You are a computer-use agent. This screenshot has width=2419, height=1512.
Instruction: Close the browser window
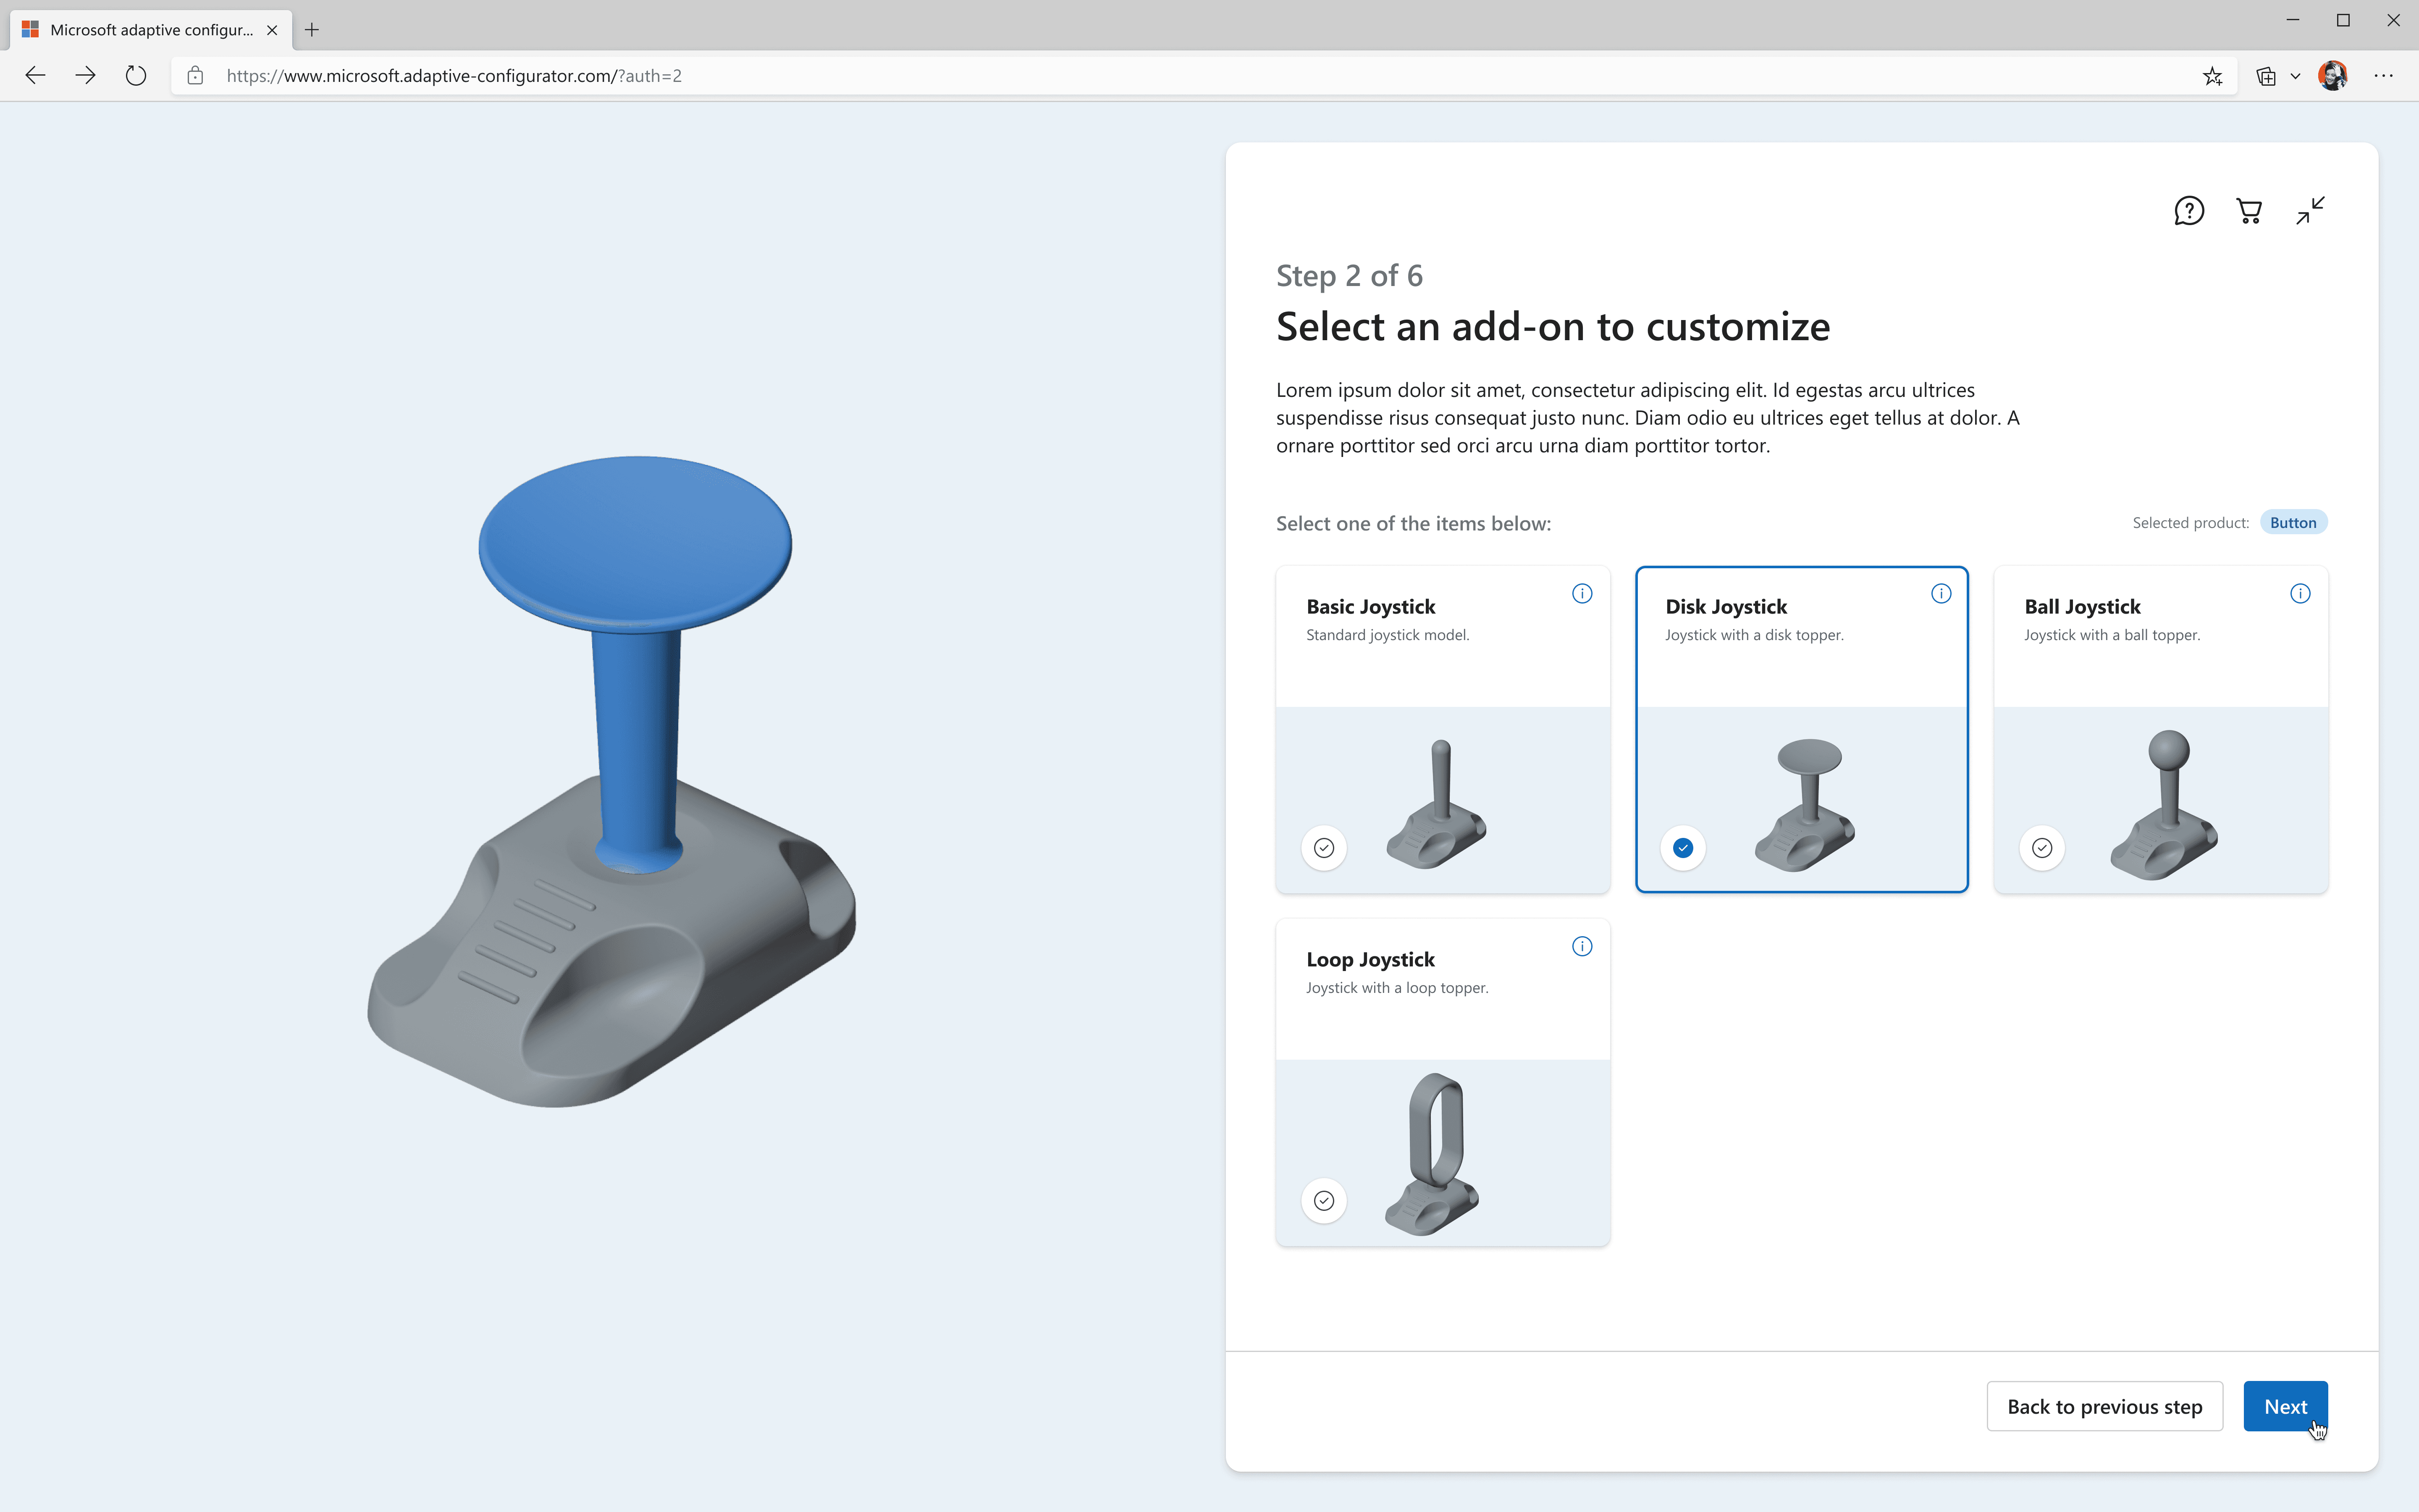pyautogui.click(x=2393, y=20)
